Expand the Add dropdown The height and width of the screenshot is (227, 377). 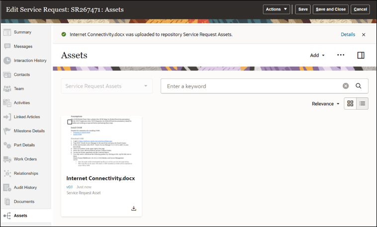pyautogui.click(x=317, y=55)
